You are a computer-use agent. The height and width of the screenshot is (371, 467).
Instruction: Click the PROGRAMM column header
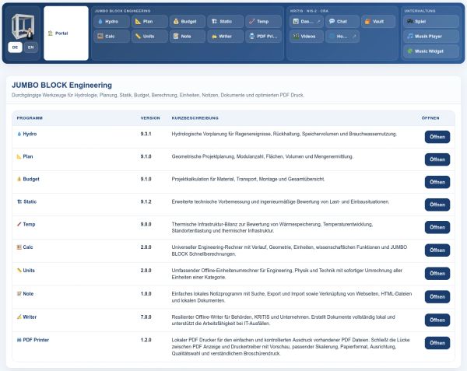tap(30, 118)
